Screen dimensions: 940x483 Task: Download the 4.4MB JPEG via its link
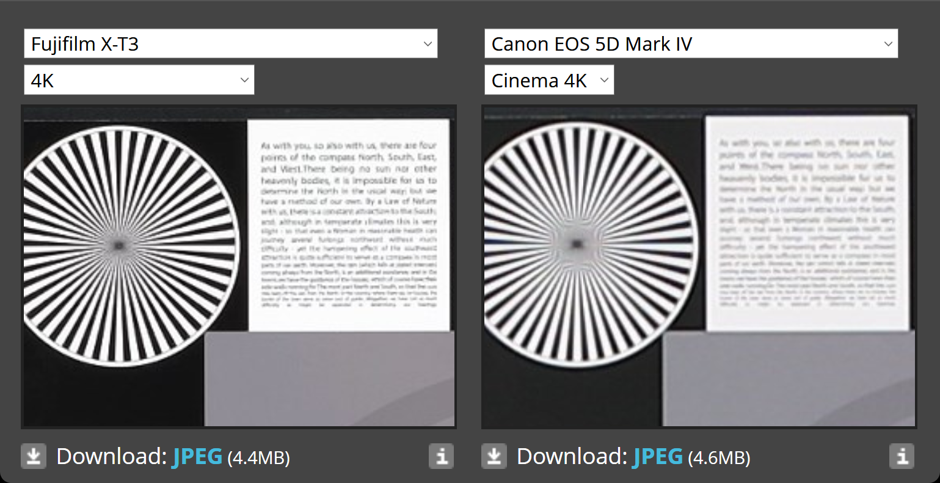(197, 456)
